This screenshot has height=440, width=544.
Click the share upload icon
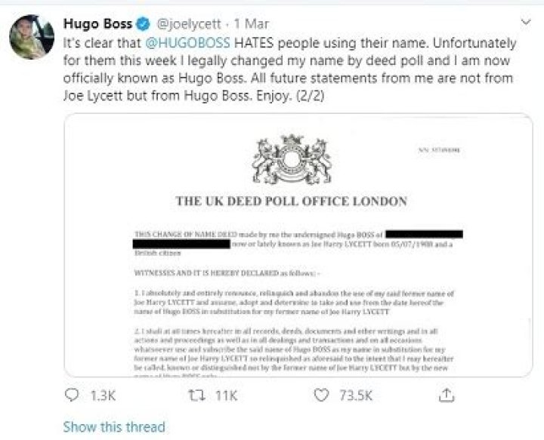coord(448,395)
